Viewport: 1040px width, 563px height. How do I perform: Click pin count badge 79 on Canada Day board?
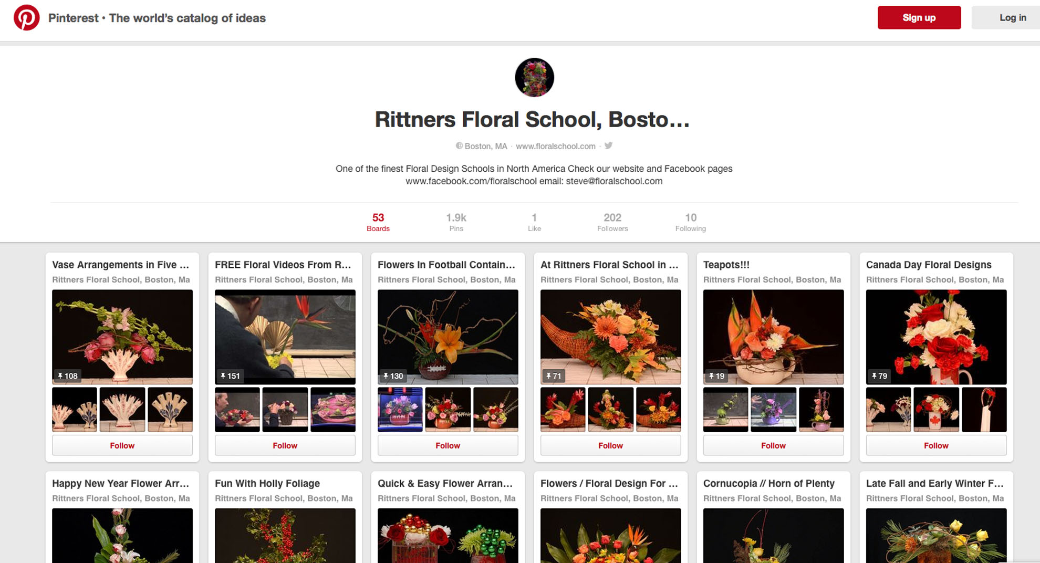pos(880,376)
